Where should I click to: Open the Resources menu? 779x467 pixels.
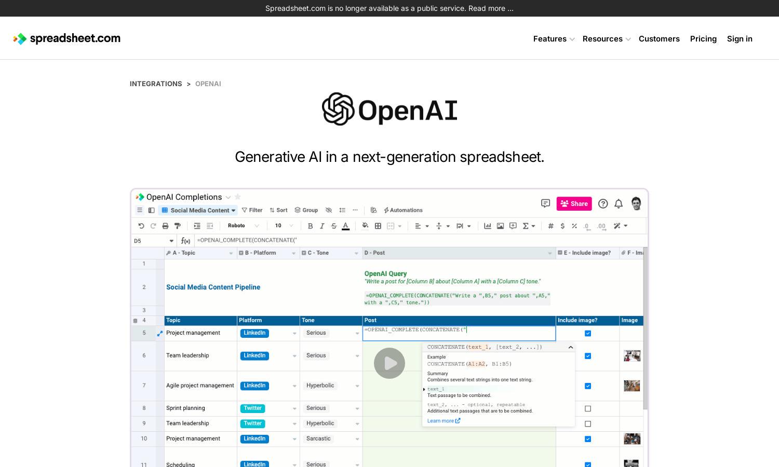pos(607,39)
